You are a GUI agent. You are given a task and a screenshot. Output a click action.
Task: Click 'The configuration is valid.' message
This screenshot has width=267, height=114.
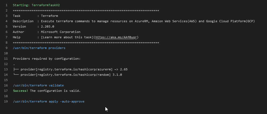coord(55,91)
